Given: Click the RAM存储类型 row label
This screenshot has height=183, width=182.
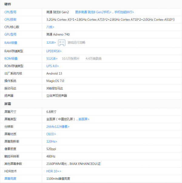Looking at the screenshot, I should (x=14, y=51).
